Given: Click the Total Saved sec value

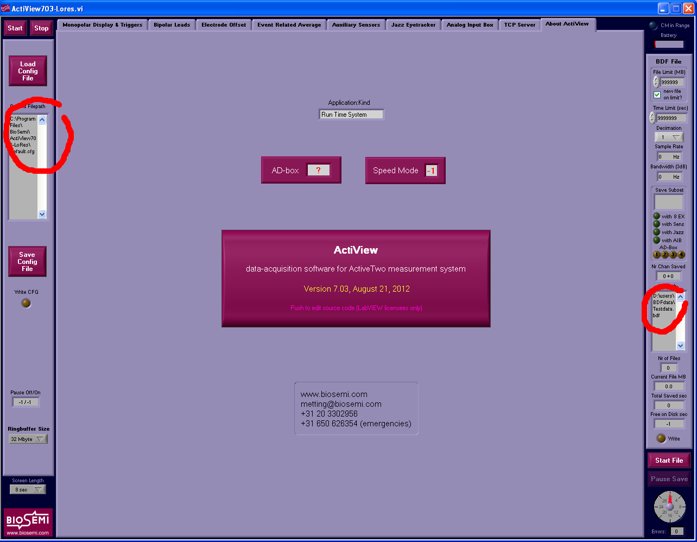Looking at the screenshot, I should pyautogui.click(x=669, y=405).
